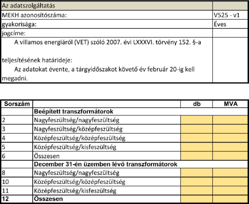
Task: Select db cell for row 5 Középfeszültség/kisfeszültség
Action: (196, 147)
